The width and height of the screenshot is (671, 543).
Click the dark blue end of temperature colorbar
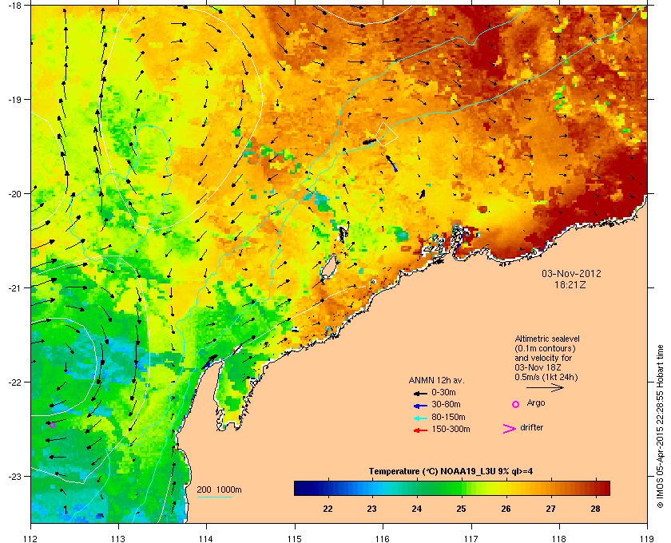[300, 488]
